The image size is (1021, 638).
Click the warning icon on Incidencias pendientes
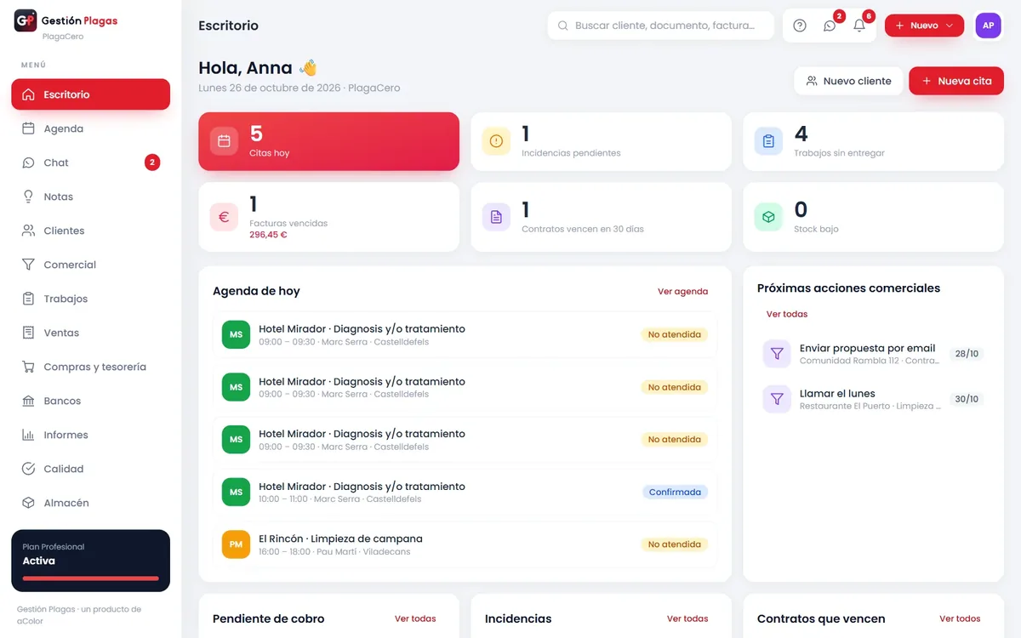pyautogui.click(x=496, y=141)
